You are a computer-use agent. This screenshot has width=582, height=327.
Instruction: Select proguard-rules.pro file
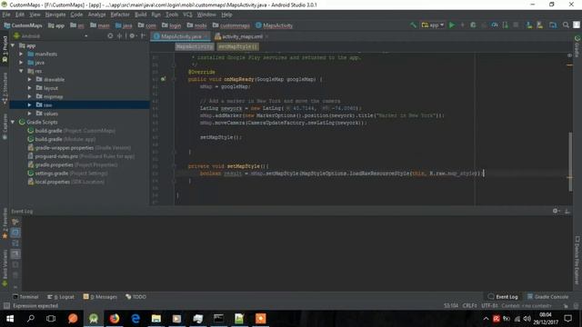point(81,156)
